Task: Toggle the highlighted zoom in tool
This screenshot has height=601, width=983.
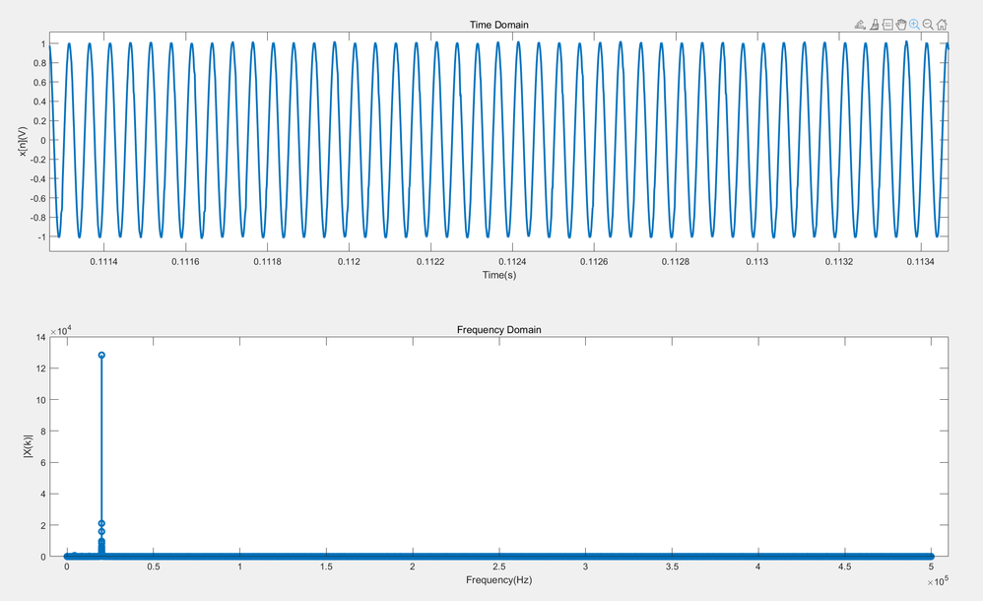Action: click(x=915, y=25)
